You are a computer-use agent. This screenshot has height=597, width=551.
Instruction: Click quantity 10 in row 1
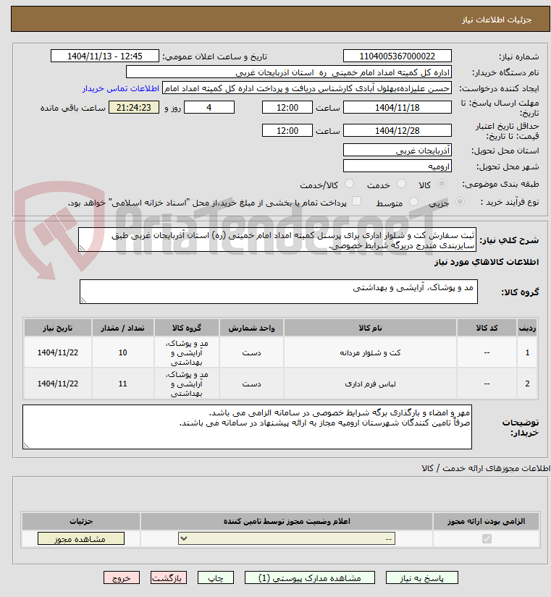(x=122, y=352)
